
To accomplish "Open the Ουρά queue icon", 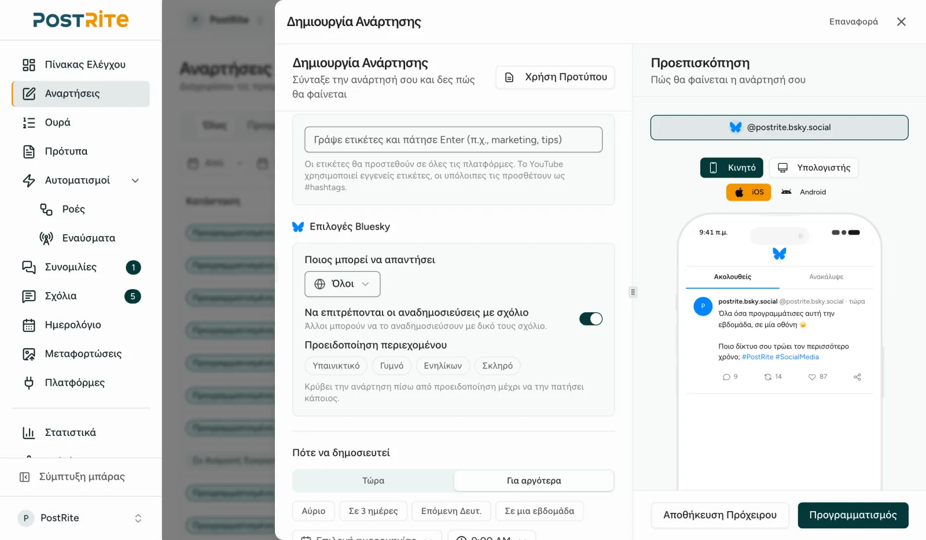I will 29,123.
